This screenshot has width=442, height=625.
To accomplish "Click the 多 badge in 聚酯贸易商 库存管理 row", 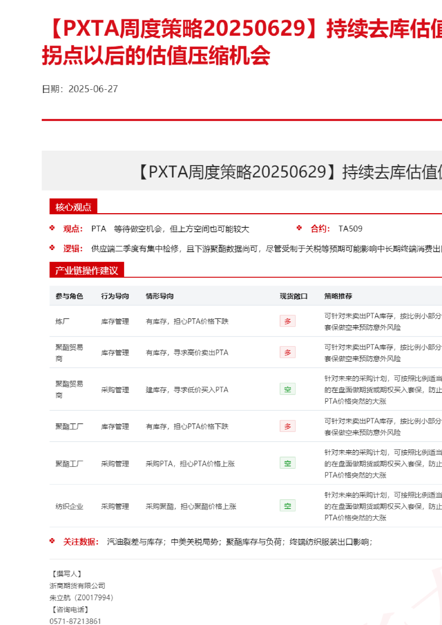I will (x=287, y=352).
